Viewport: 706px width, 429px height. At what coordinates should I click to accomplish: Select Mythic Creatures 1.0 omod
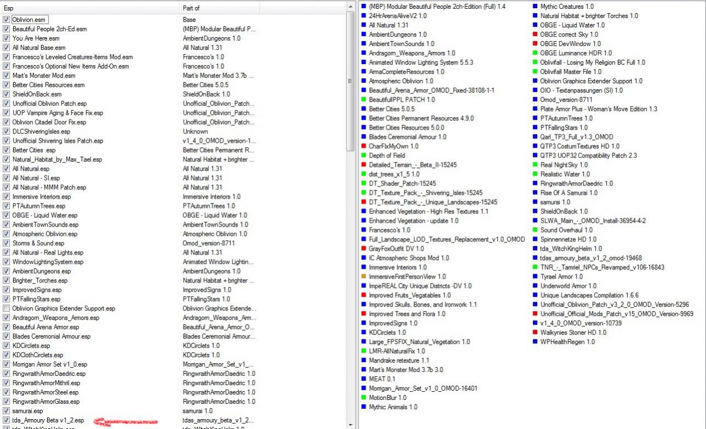pos(567,7)
